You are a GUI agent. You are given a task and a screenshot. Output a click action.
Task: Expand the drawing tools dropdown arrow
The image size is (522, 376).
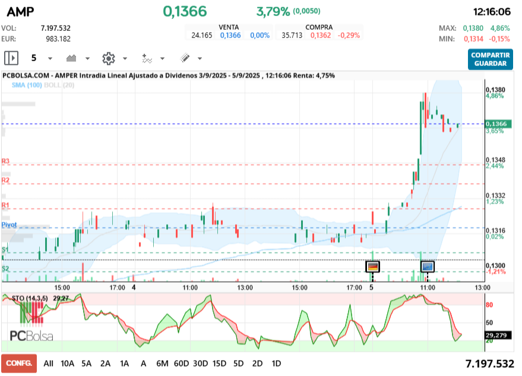(x=200, y=59)
